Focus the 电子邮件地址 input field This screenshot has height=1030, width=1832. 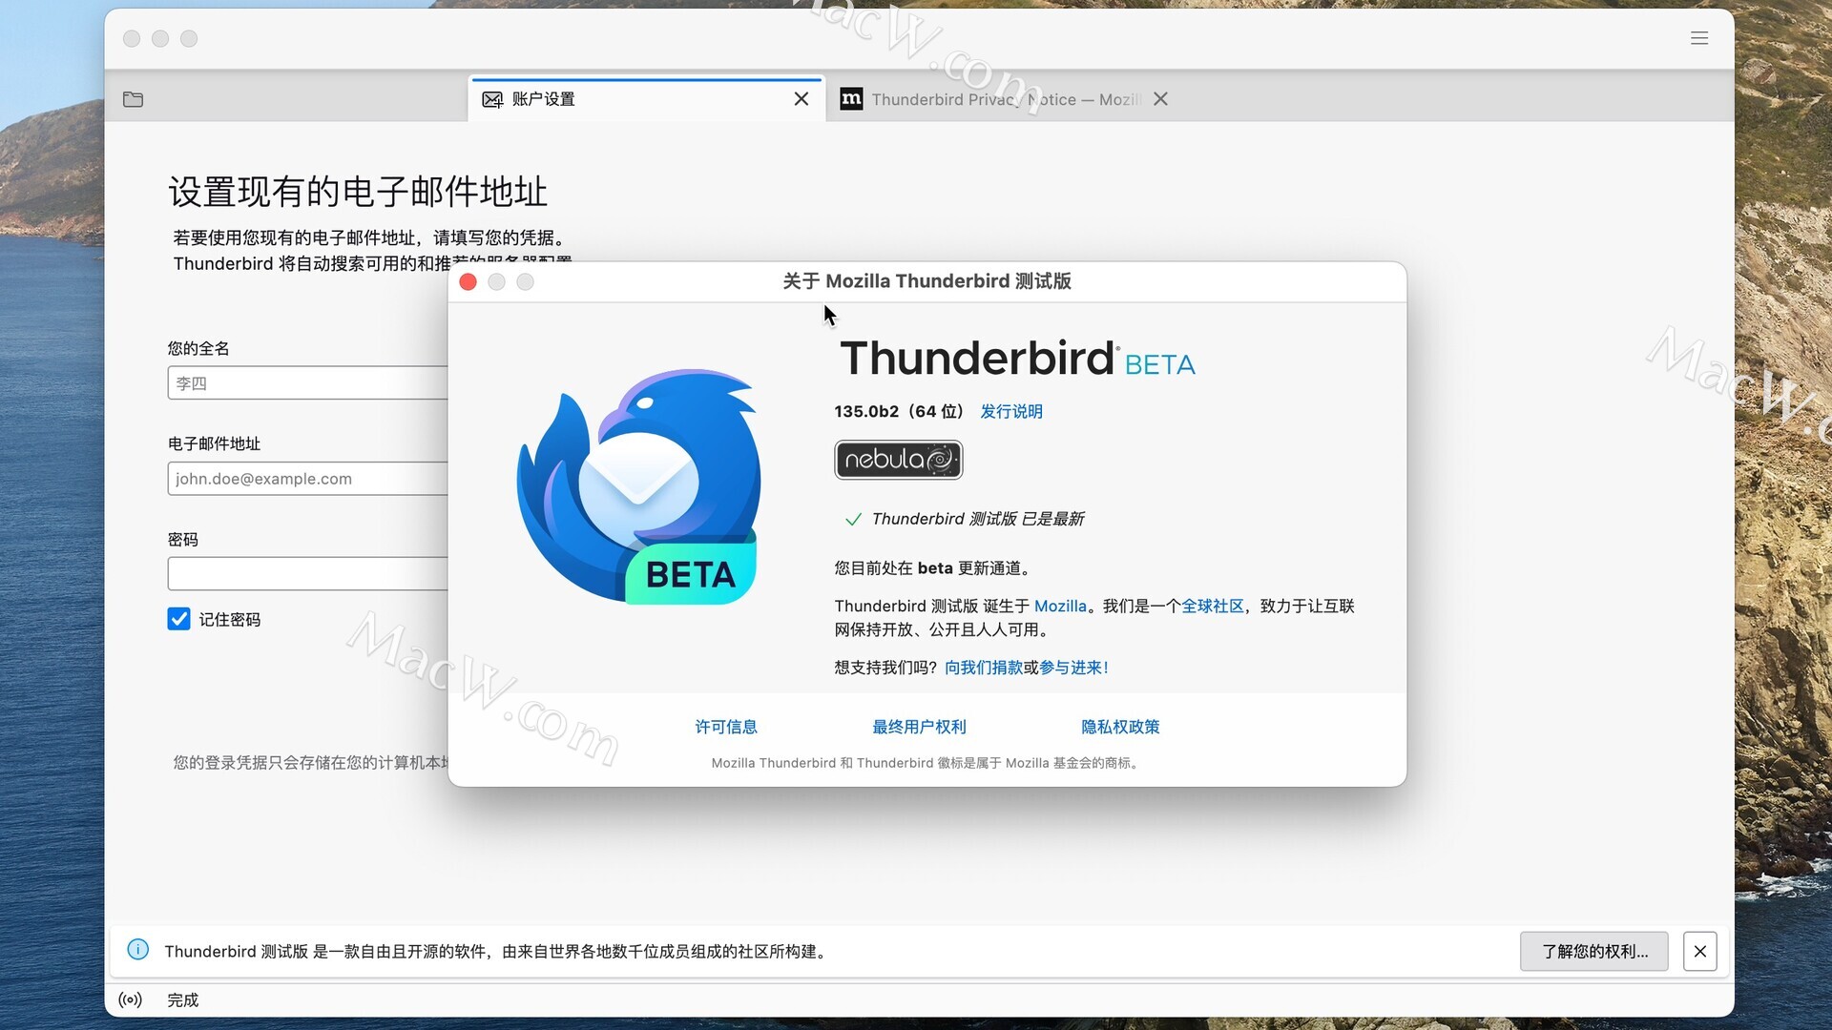[307, 479]
